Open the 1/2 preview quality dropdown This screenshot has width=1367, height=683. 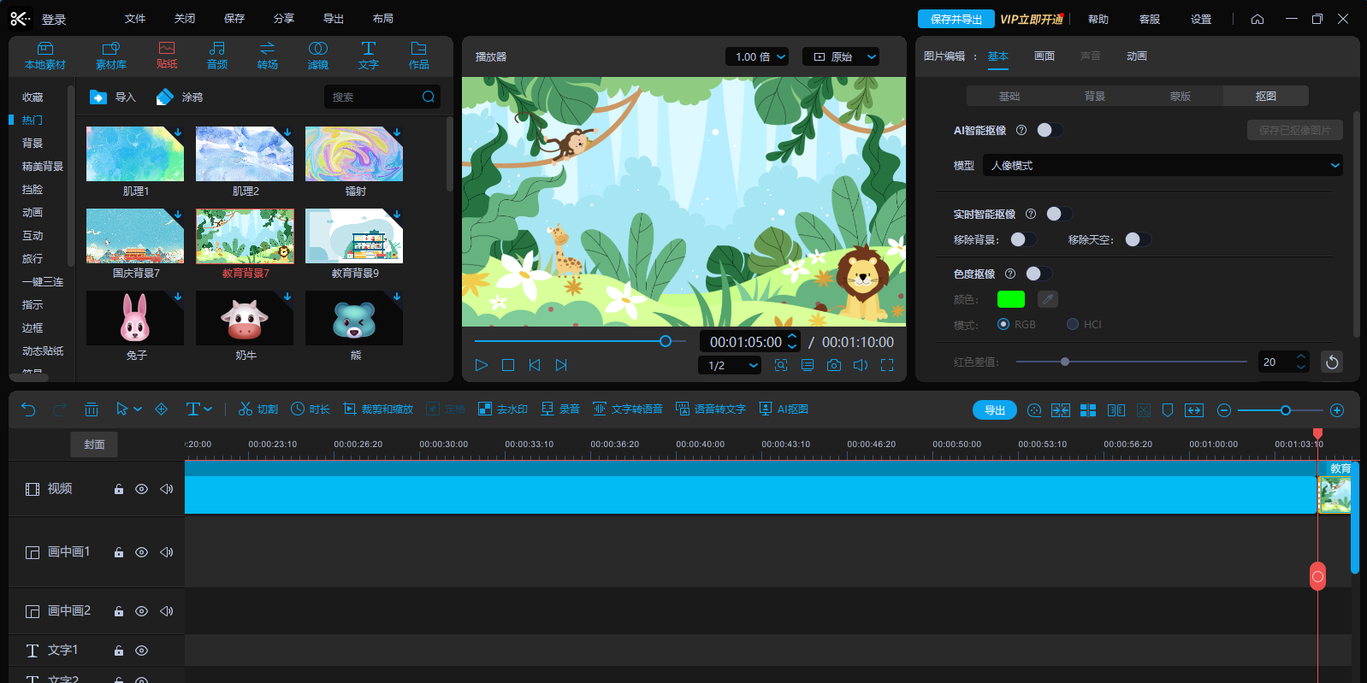coord(730,365)
